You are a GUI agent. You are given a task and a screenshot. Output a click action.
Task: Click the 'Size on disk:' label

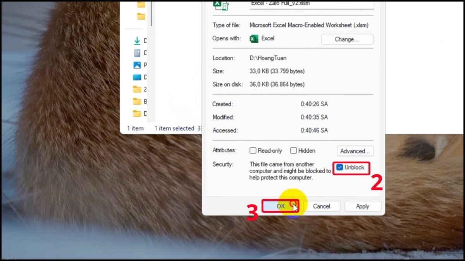click(x=227, y=84)
